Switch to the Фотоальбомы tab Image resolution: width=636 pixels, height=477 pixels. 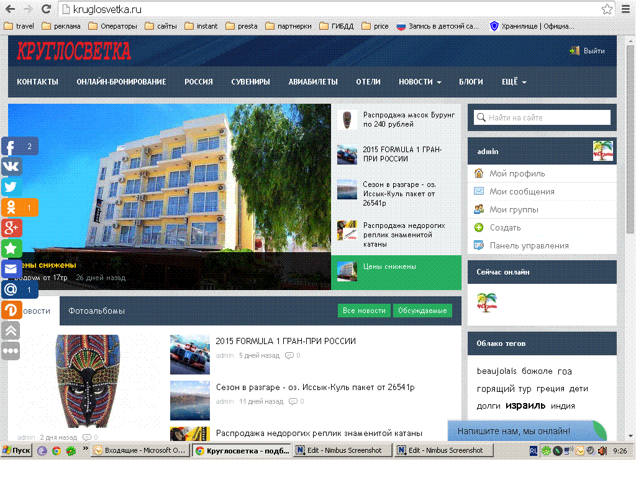[x=96, y=311]
